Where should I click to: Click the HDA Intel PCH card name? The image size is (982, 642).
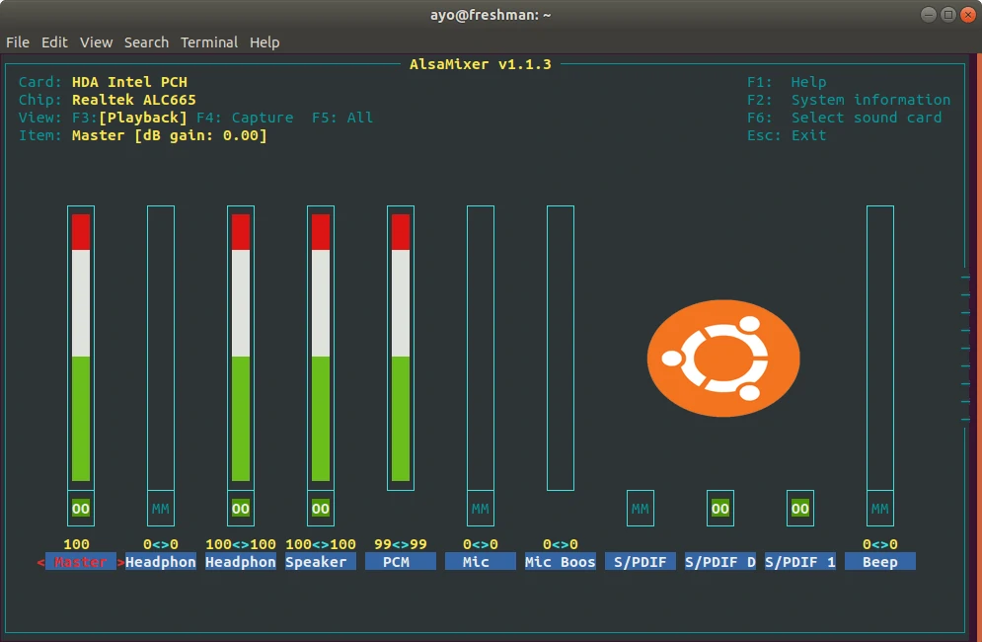129,82
